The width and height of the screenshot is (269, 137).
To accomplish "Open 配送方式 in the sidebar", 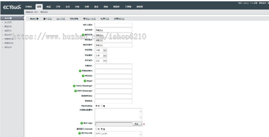I will click(8, 27).
